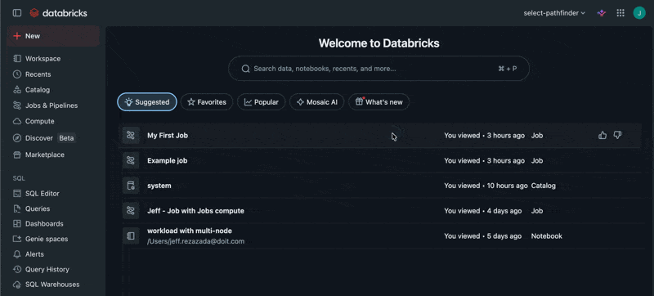
Task: Click the job icon beside My First Job
Action: 131,136
